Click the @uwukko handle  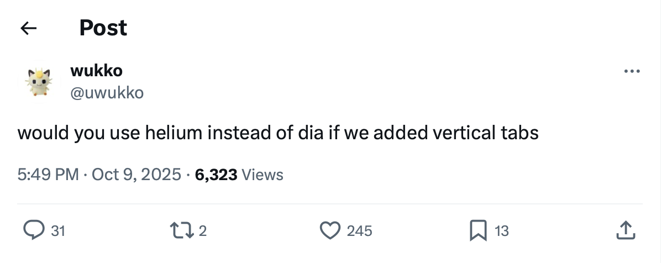pyautogui.click(x=107, y=93)
